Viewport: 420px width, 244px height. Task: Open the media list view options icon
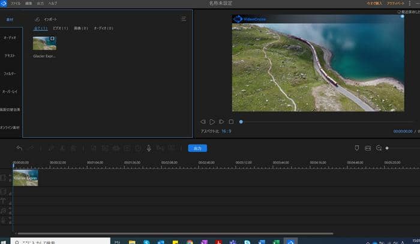point(183,19)
